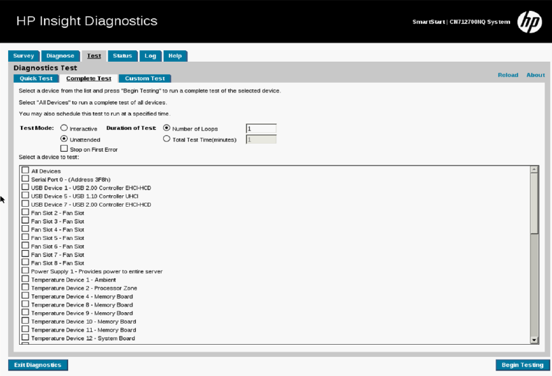Open the Diagnose tab

pyautogui.click(x=60, y=56)
